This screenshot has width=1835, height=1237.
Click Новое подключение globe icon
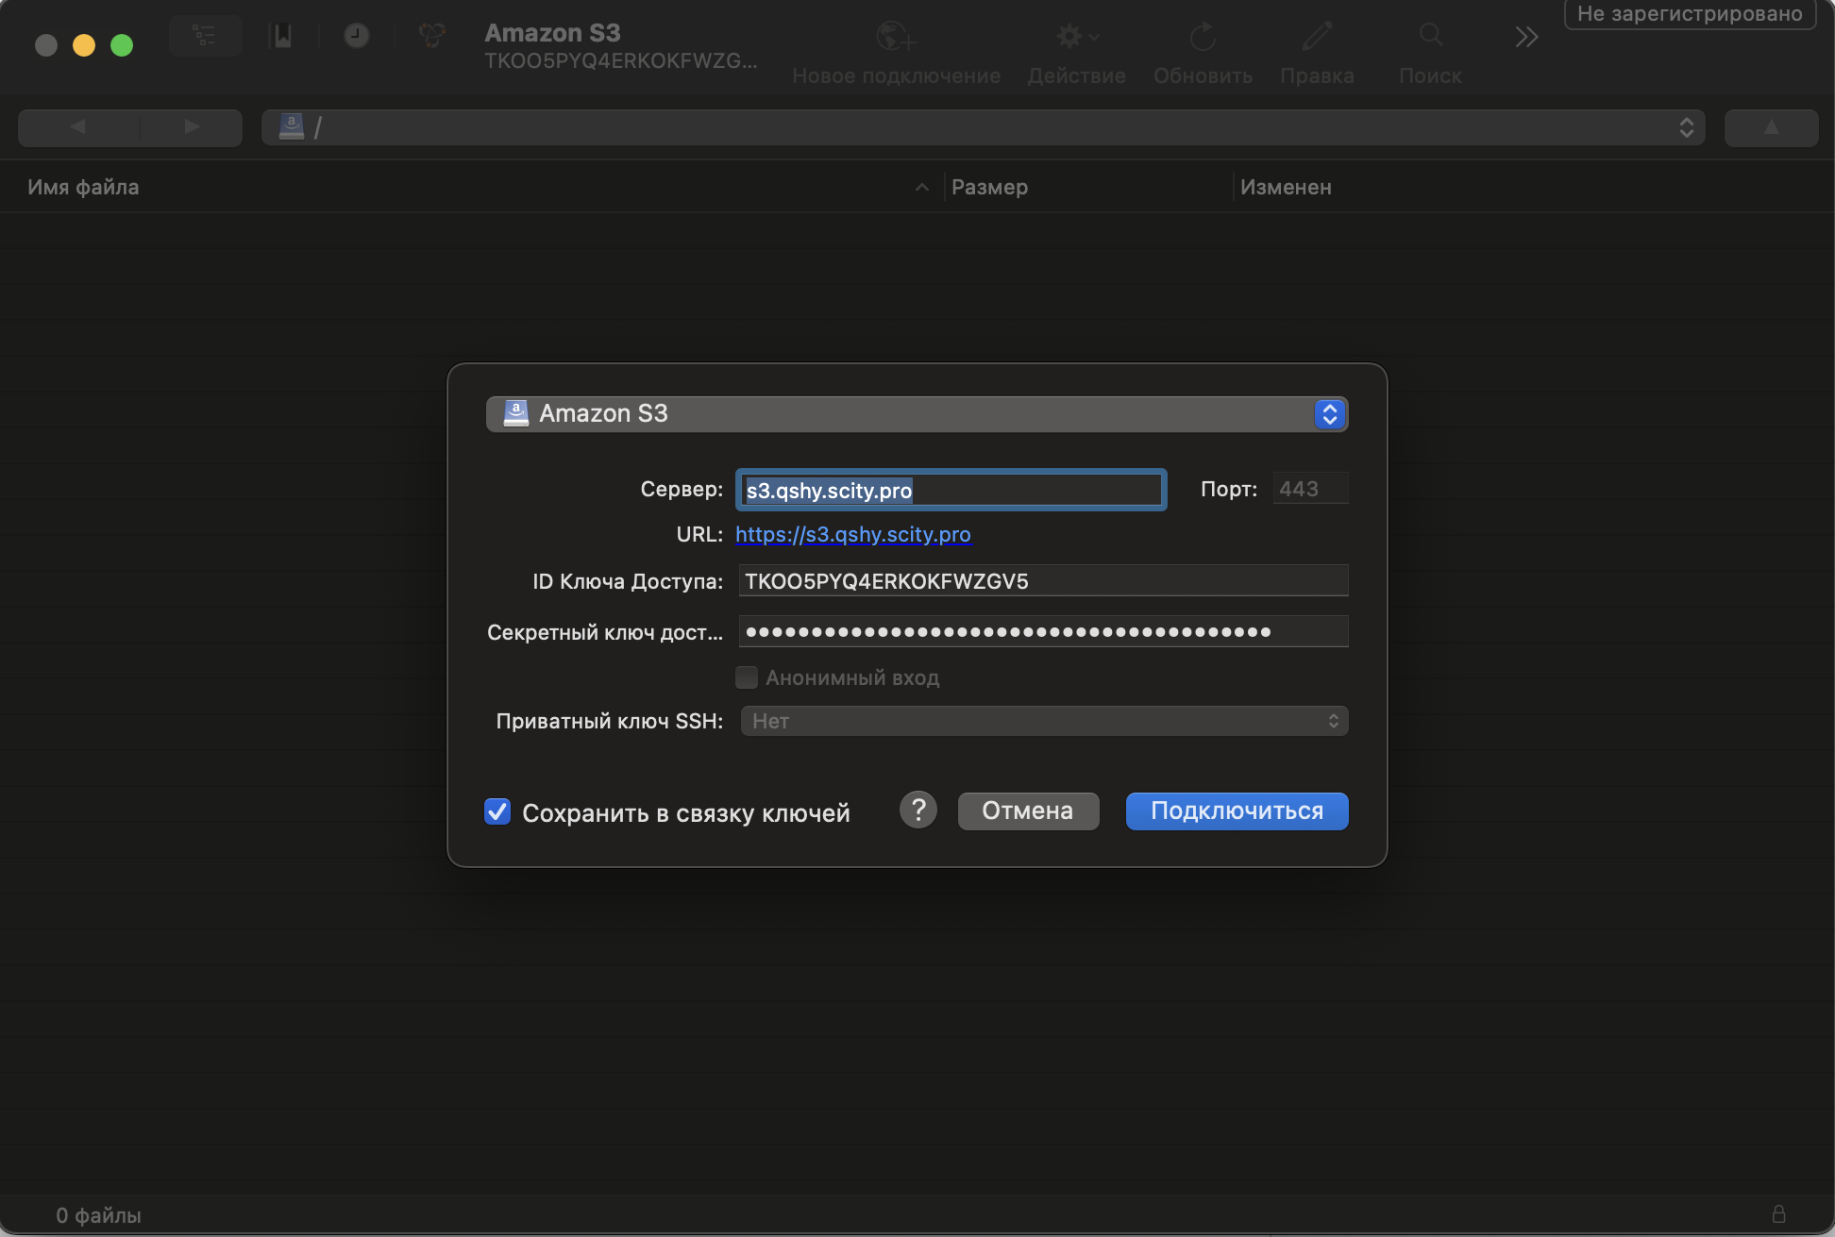[896, 37]
